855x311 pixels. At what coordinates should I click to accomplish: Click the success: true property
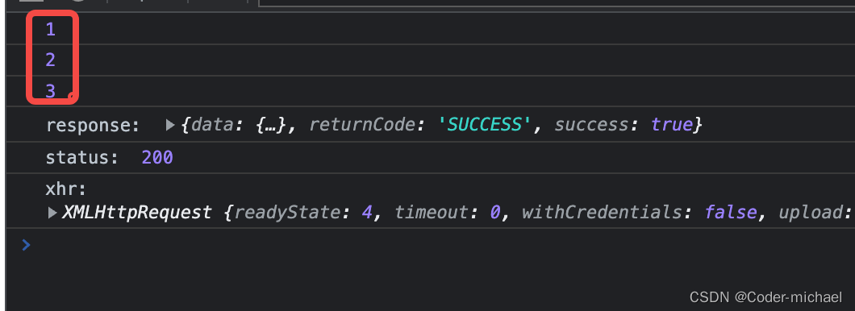coord(624,125)
